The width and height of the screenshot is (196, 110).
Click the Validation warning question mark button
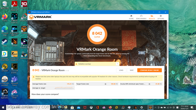[117, 64]
